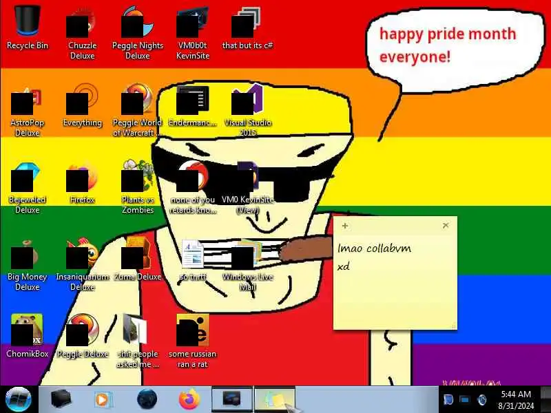This screenshot has width=551, height=413.
Task: Click the first system tray icon left of network
Action: pyautogui.click(x=448, y=400)
